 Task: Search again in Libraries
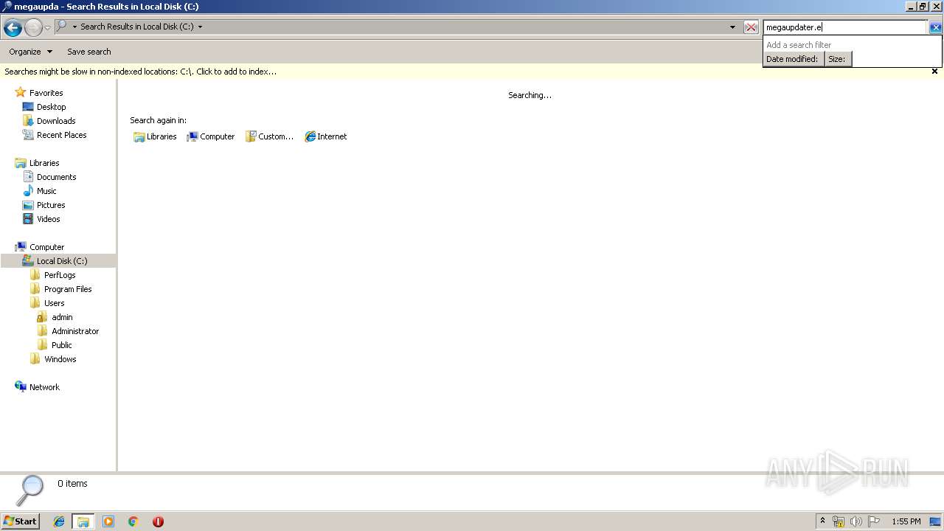point(155,136)
